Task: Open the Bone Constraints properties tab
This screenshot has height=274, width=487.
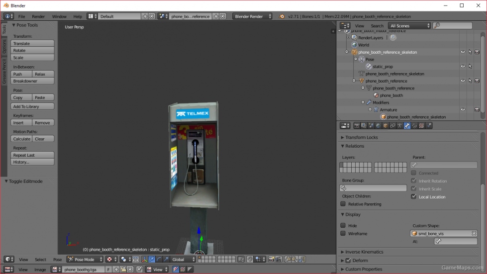Action: click(x=414, y=126)
